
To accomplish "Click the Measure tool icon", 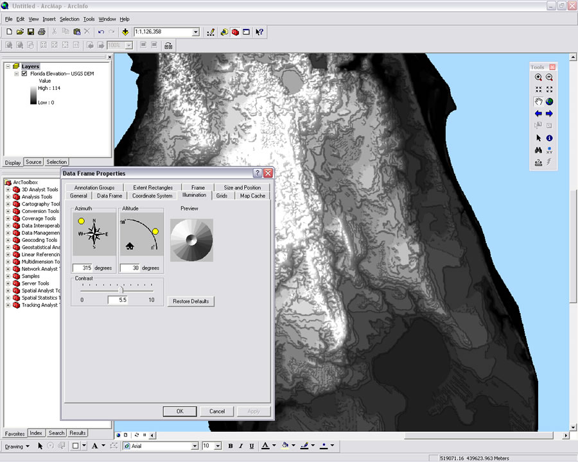I will coord(538,162).
